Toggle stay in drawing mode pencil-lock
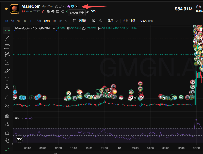The width and height of the screenshot is (203, 154). click(7, 125)
